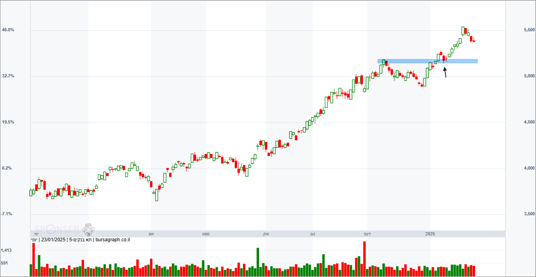Select the ספט month label on time axis
The image size is (536, 277).
[x=206, y=234]
